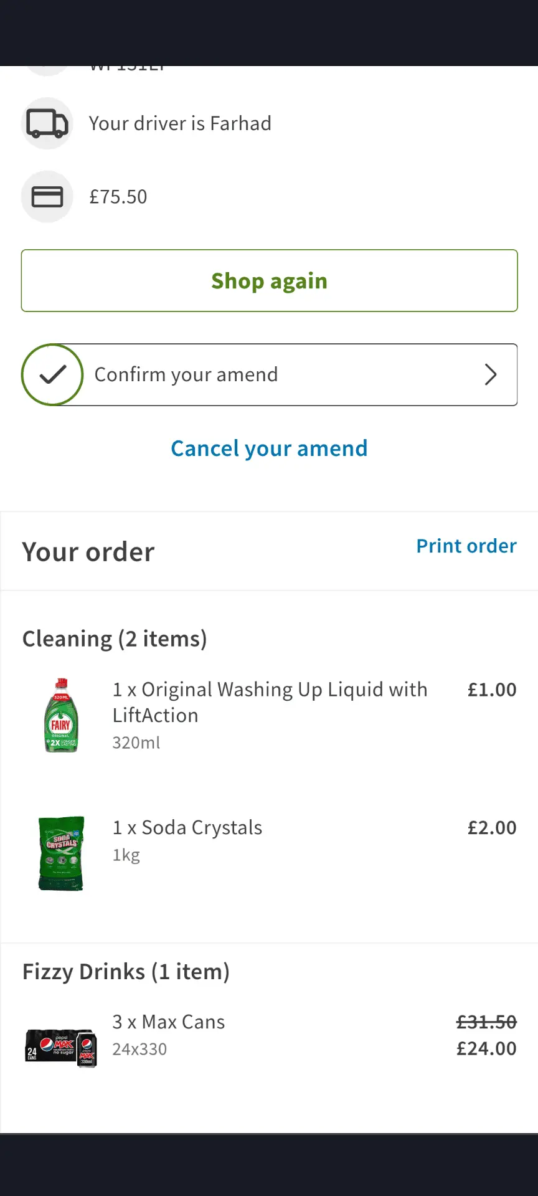Select the Soda Crystals item name
The width and height of the screenshot is (538, 1196).
(187, 828)
